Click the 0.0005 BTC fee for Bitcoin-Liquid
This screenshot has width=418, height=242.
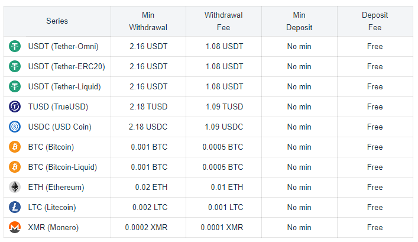click(223, 167)
